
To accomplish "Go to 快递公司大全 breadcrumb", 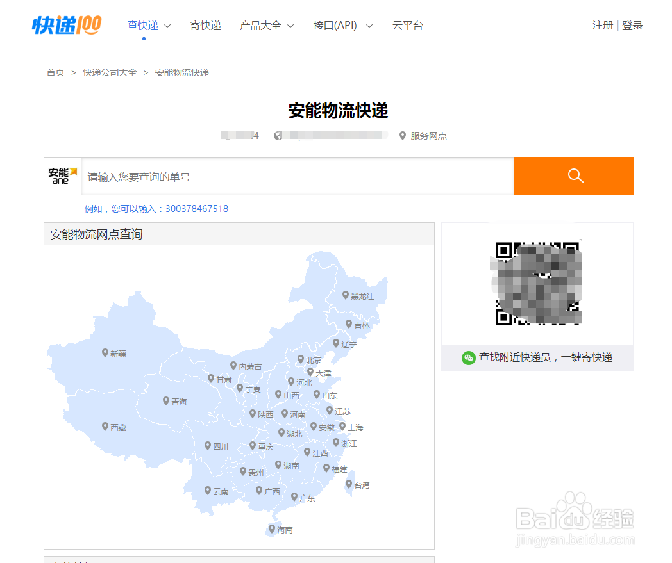I will click(x=110, y=72).
